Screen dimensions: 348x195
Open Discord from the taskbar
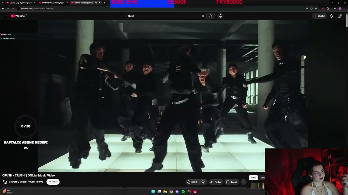point(177,192)
